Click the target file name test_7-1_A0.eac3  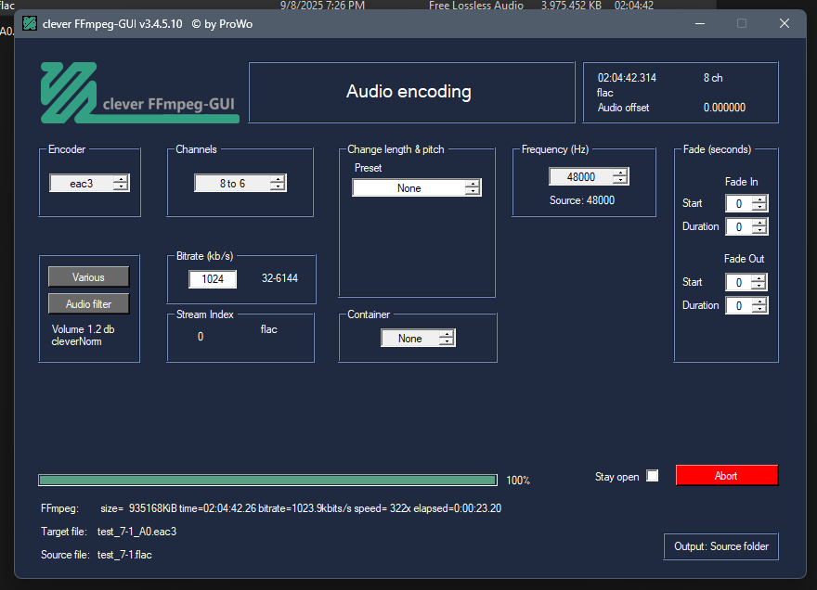click(136, 532)
